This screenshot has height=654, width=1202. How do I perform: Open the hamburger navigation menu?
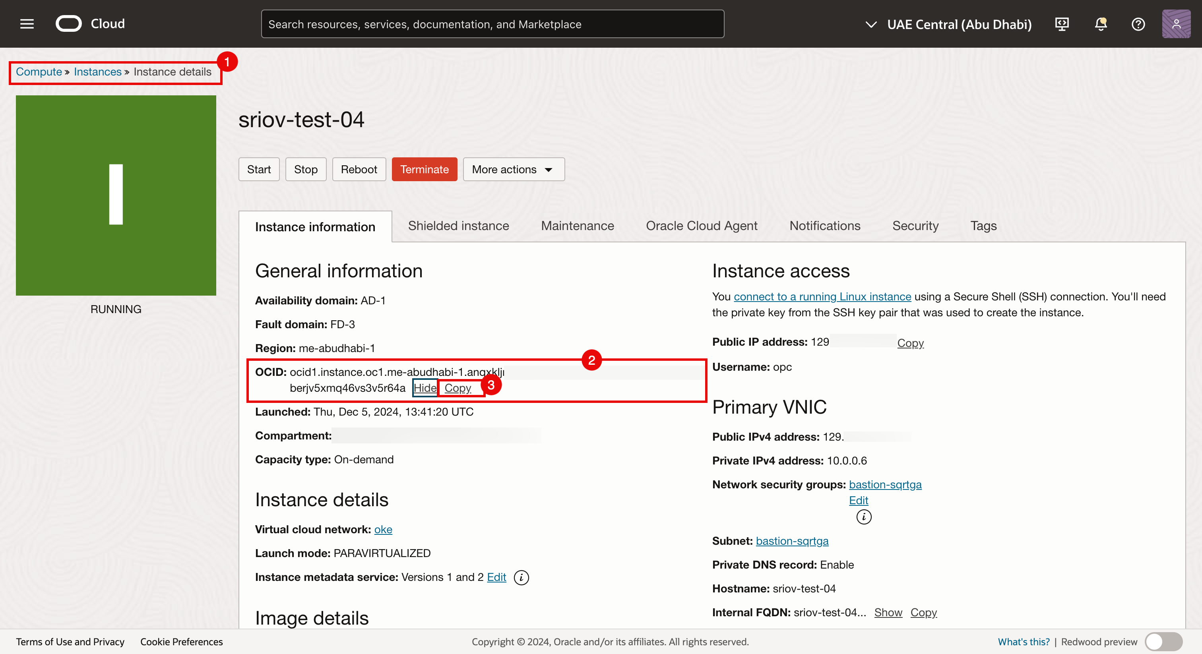[x=27, y=24]
